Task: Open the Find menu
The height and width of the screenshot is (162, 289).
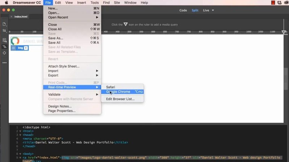Action: click(106, 3)
